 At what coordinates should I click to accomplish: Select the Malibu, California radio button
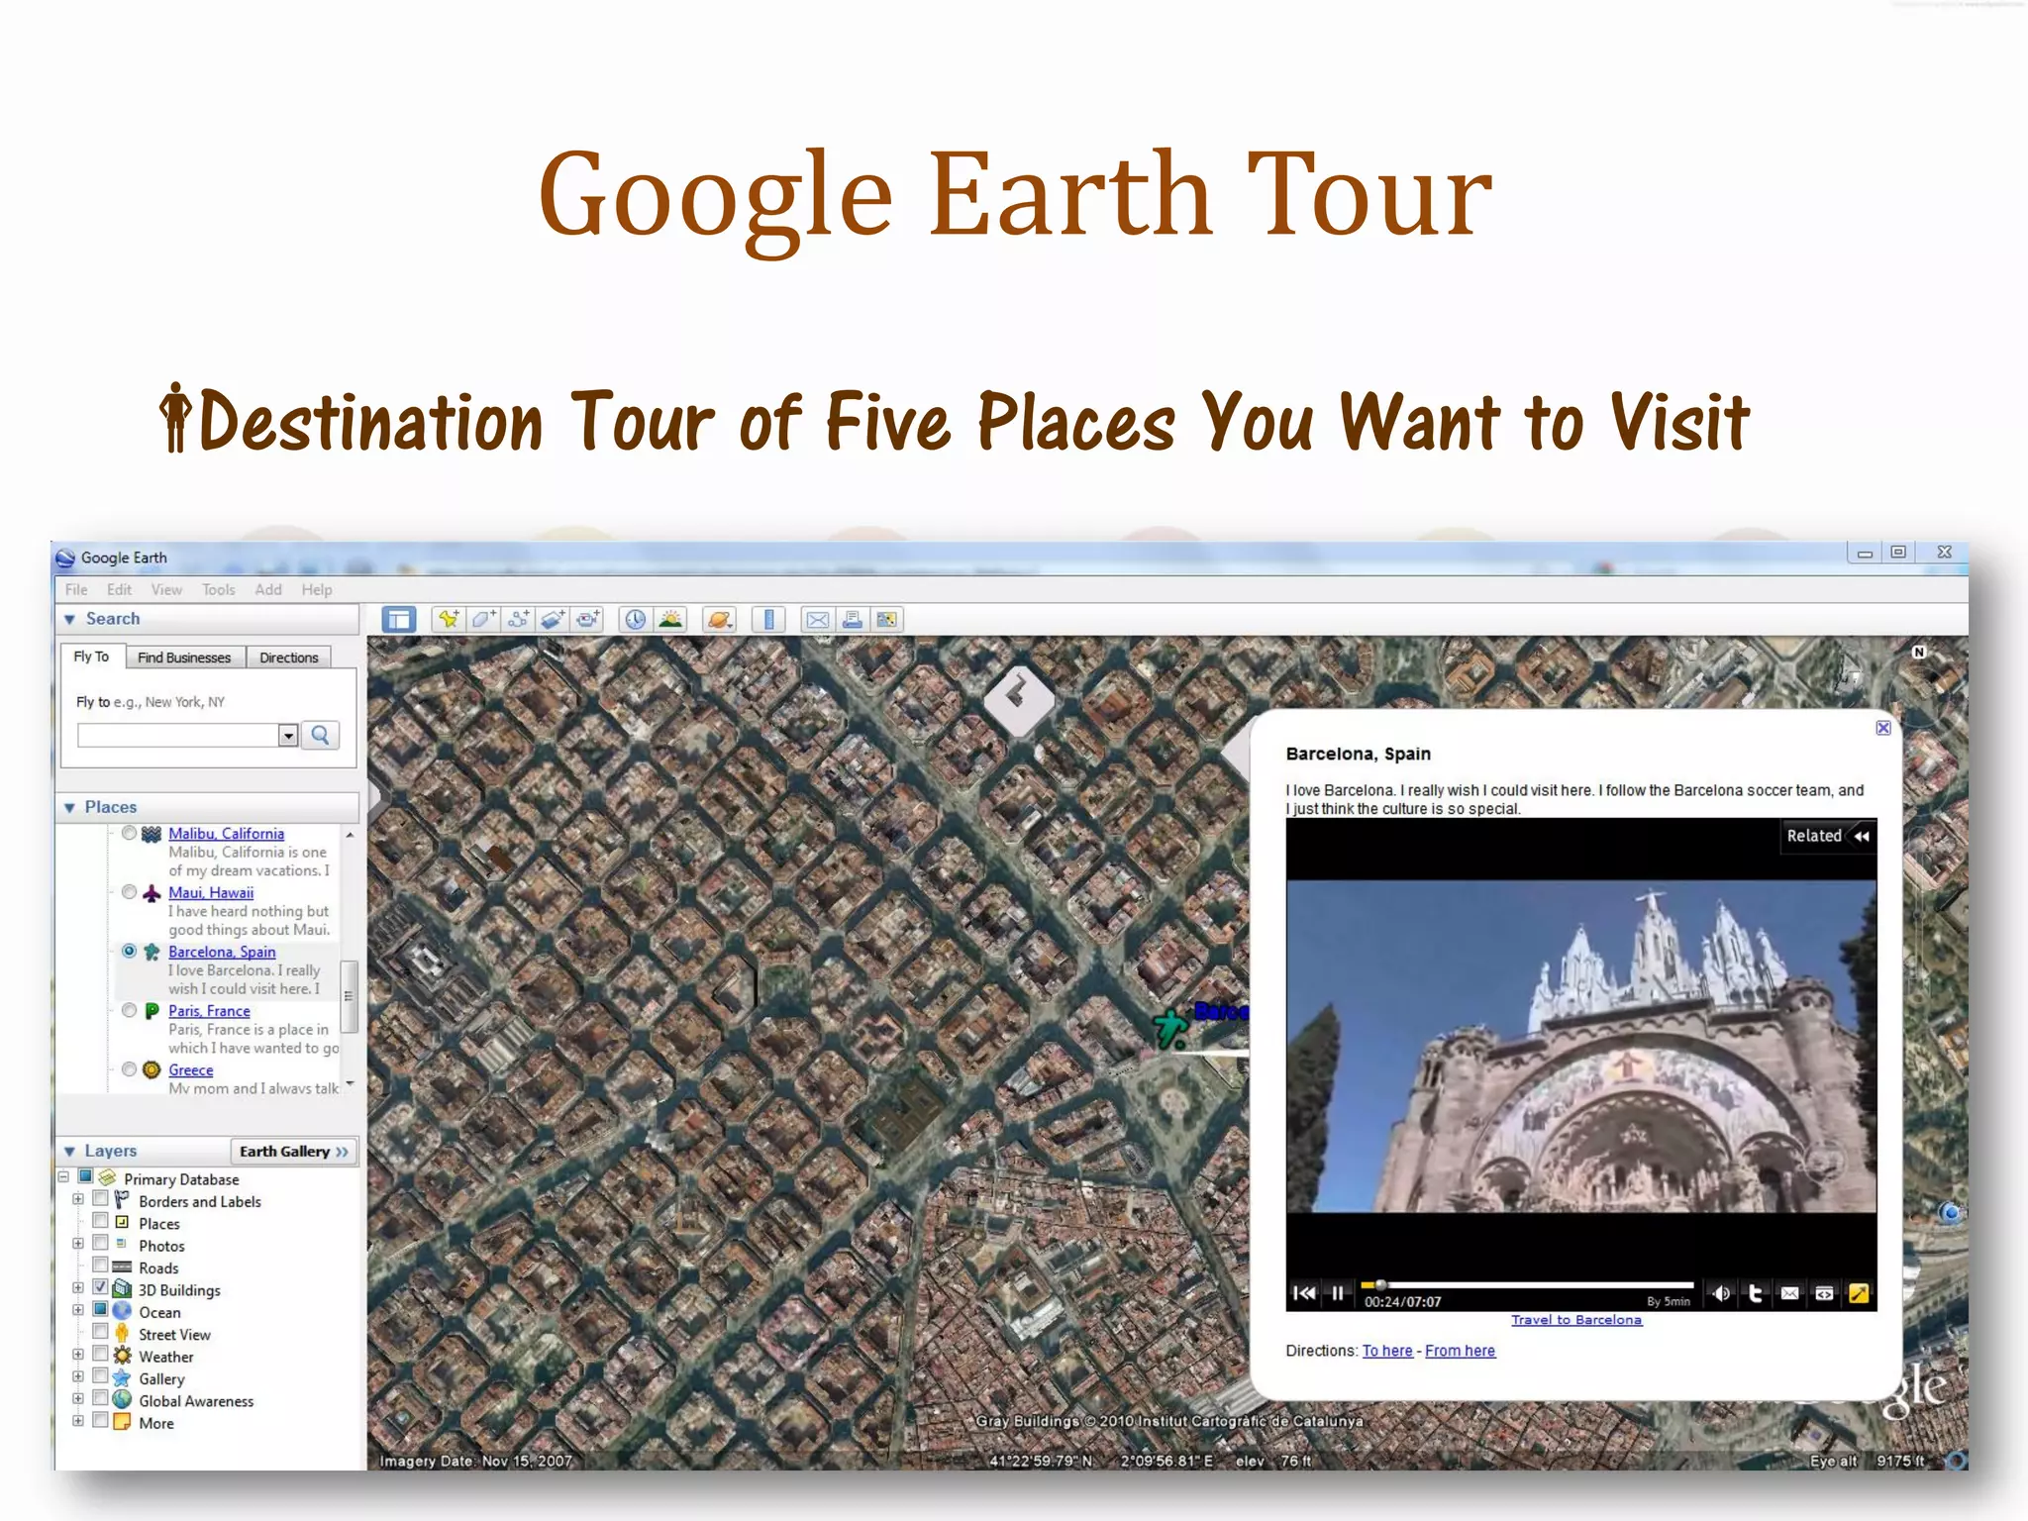[x=129, y=834]
